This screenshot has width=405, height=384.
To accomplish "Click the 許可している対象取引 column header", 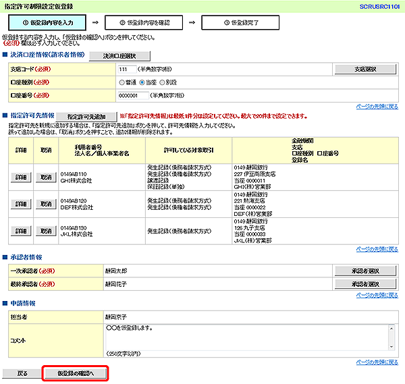I will click(188, 150).
